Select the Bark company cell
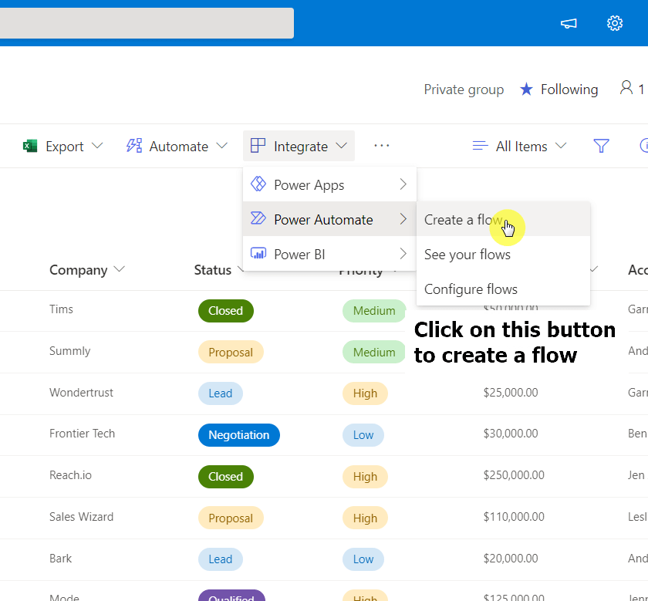This screenshot has height=601, width=648. click(x=60, y=559)
